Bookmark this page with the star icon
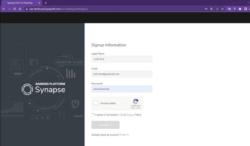This screenshot has width=250, height=146. (x=222, y=9)
